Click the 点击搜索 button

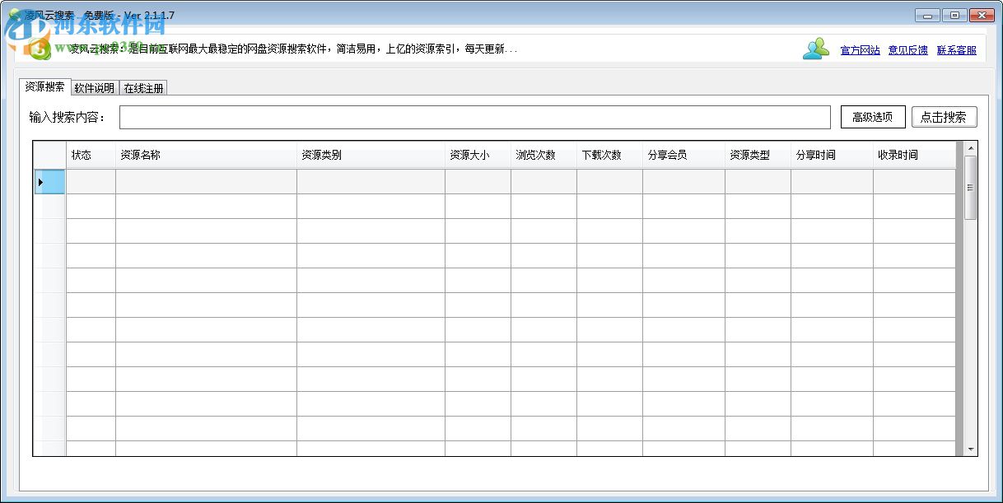click(x=945, y=117)
